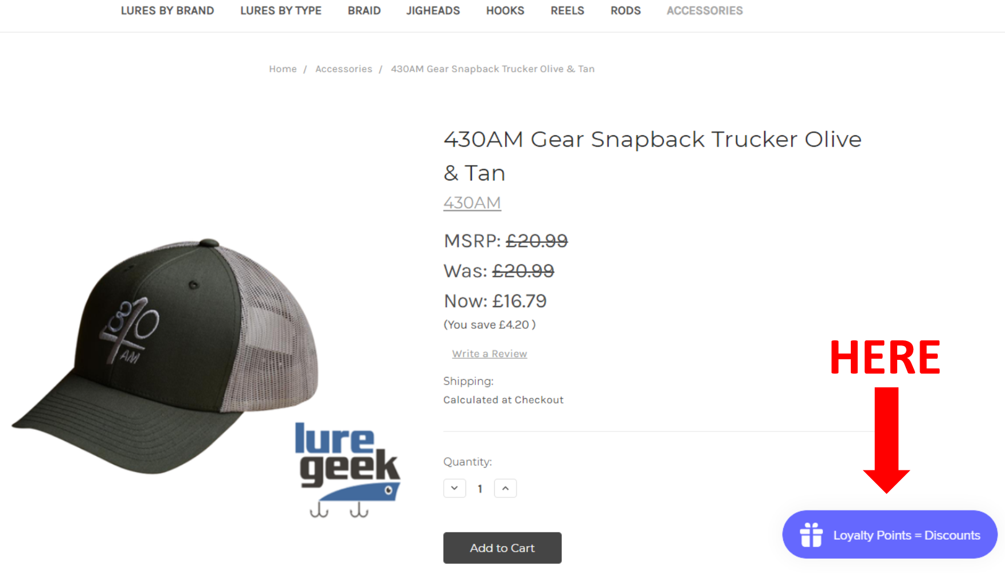Add the trucker cap to cart
Viewport: 1005px width, 573px height.
(x=502, y=548)
